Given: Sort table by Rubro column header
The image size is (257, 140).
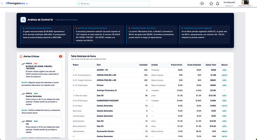Looking at the screenshot, I should (x=76, y=65).
